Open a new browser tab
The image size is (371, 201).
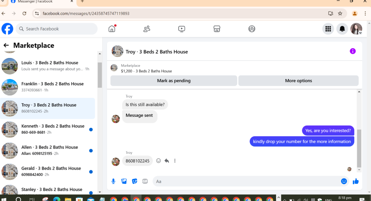[82, 1]
